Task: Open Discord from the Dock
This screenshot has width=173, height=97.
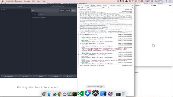Action: click(x=65, y=94)
